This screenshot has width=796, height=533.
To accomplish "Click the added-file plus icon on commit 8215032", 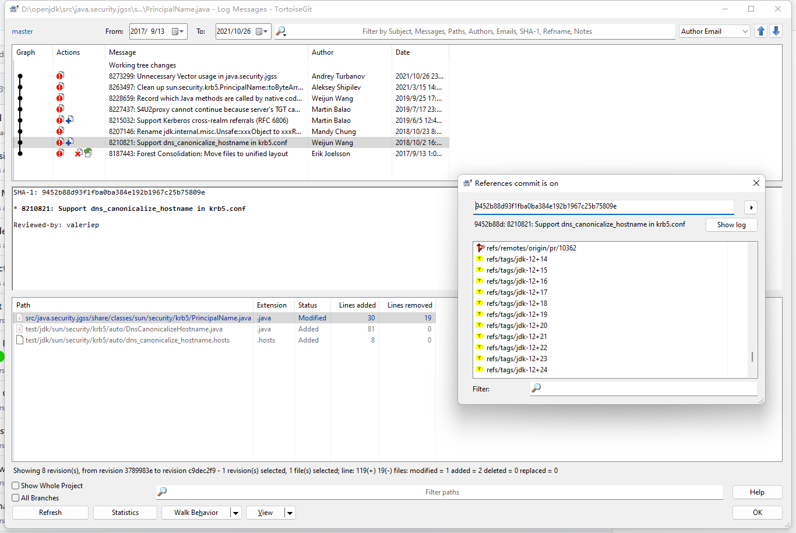I will click(69, 120).
